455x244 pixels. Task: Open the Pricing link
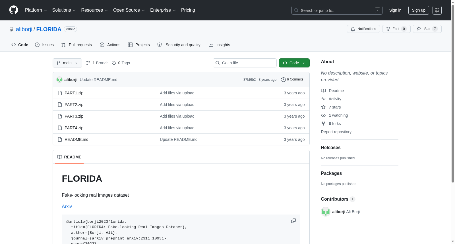188,10
